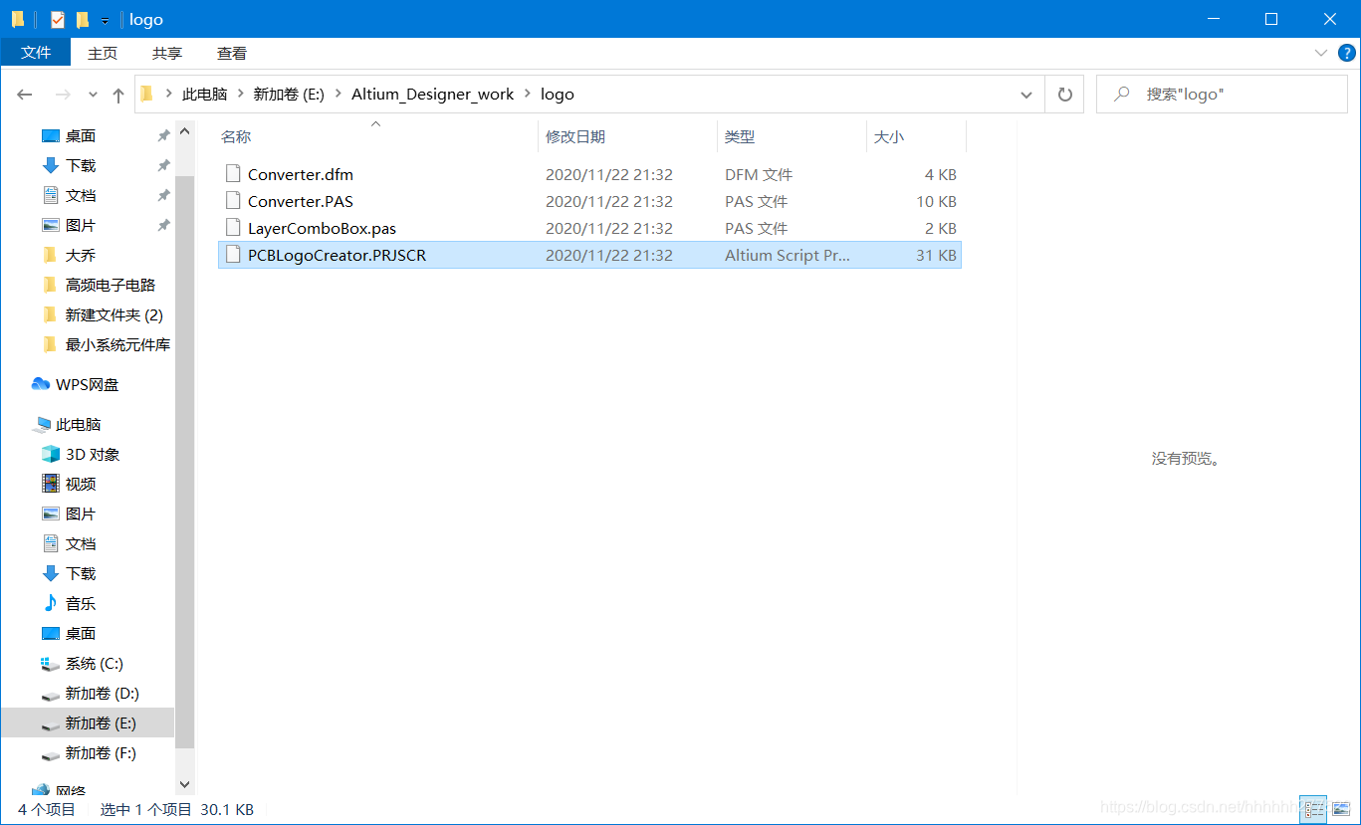Click the 音乐 sidebar icon

point(51,603)
